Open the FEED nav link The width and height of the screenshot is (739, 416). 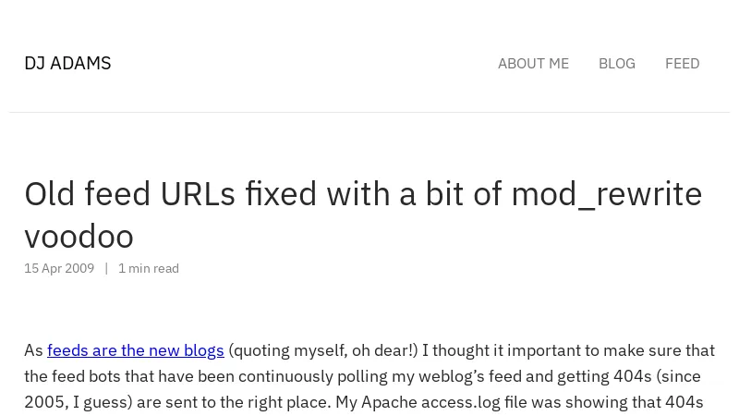click(x=682, y=64)
